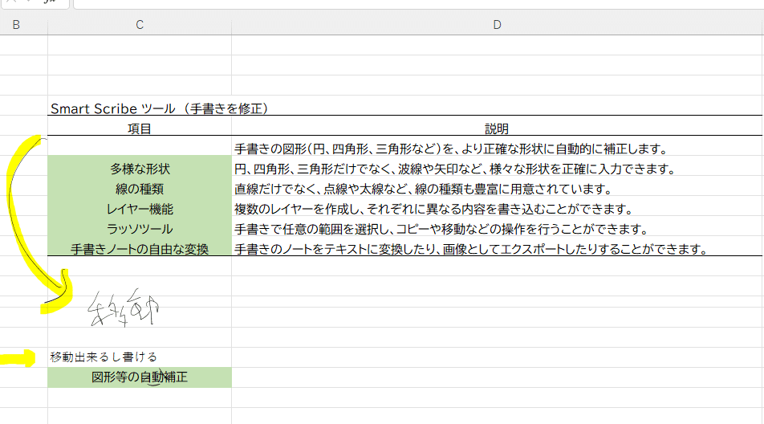This screenshot has width=764, height=424.
Task: Click the '線の種類' cell
Action: tap(140, 189)
